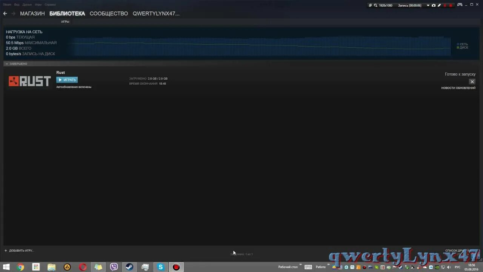Viewport: 483px width, 272px height.
Task: Open the taskbar clock and date
Action: click(x=472, y=267)
